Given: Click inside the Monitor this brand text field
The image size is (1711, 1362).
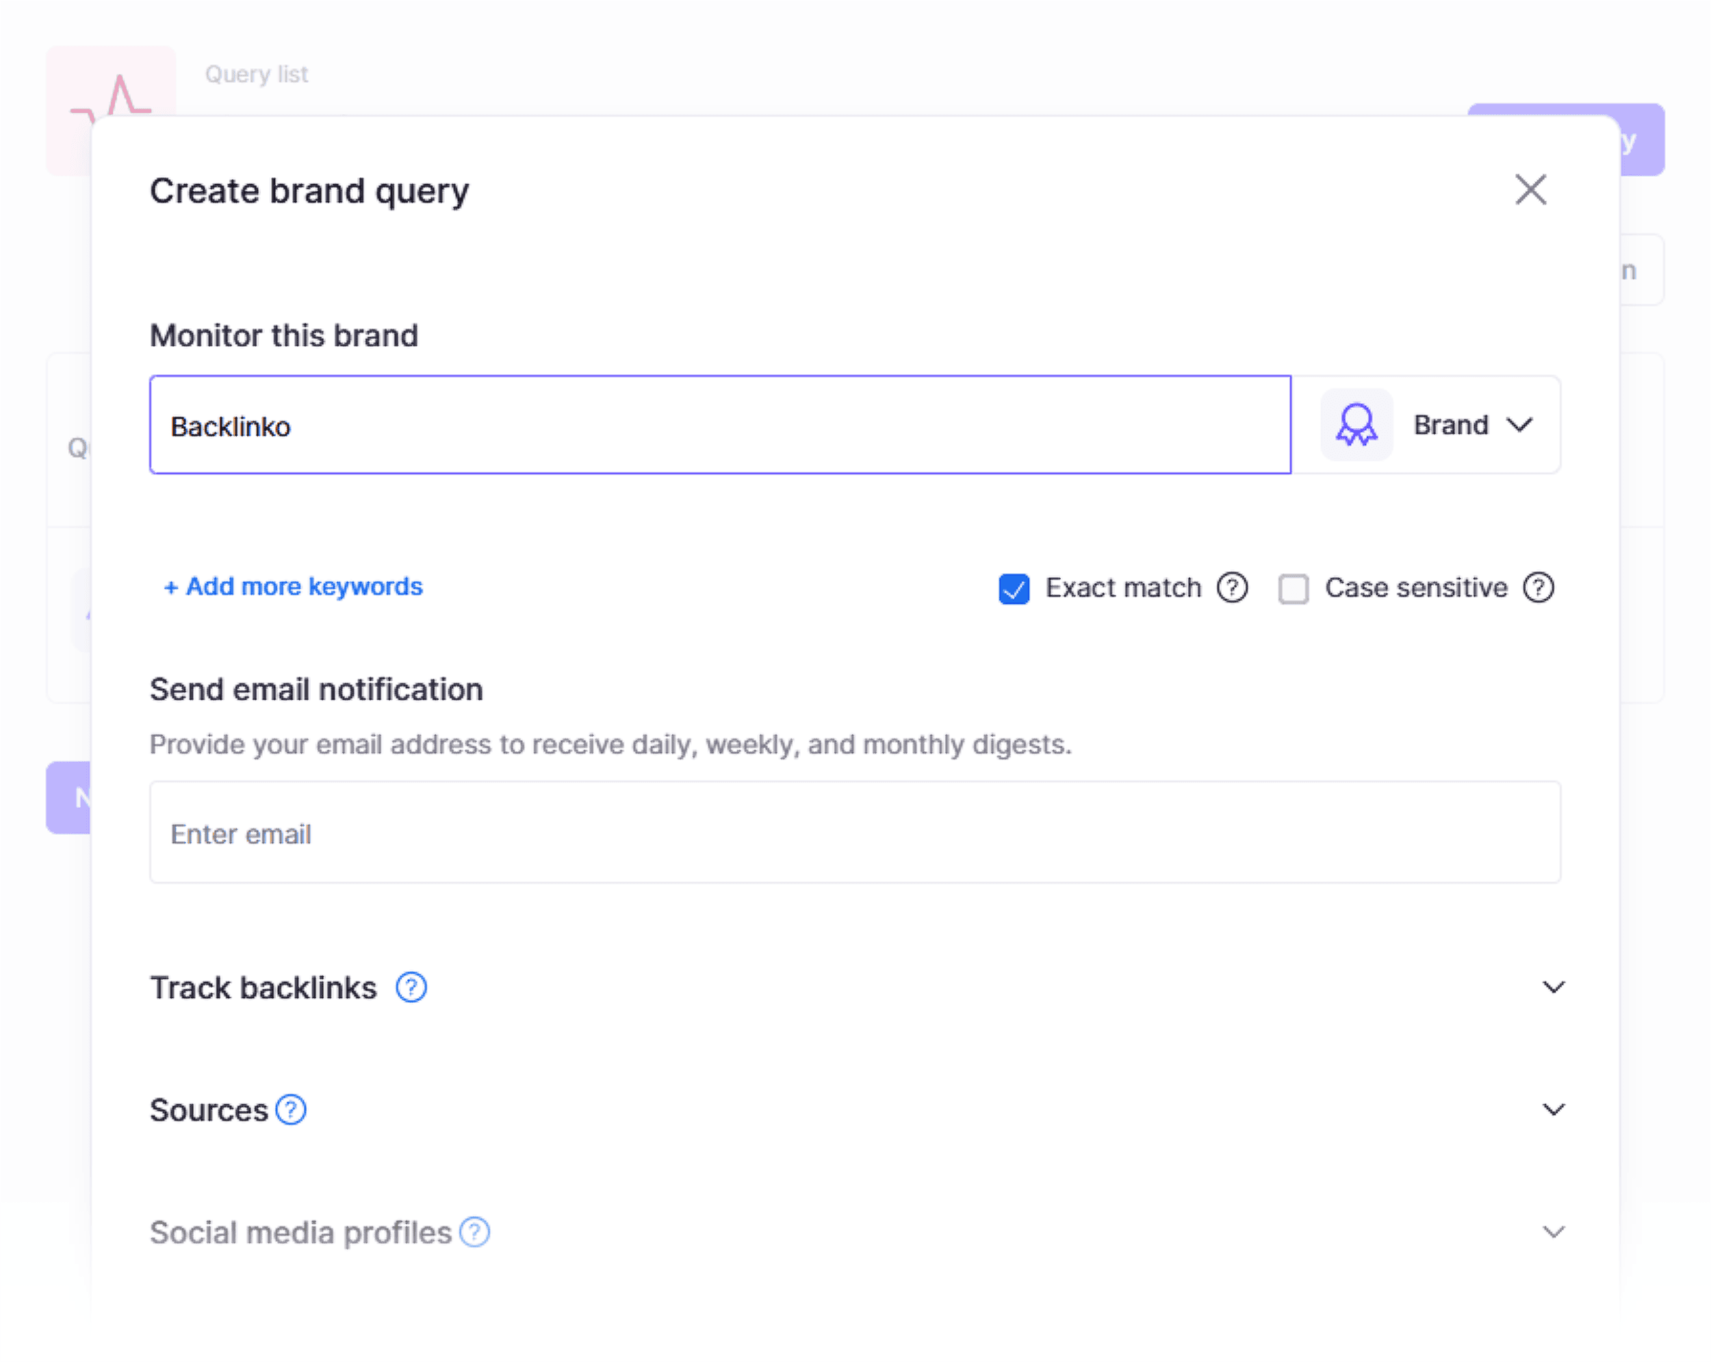Looking at the screenshot, I should (720, 424).
